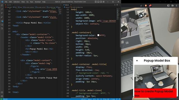Open the Extensions view
The image size is (179, 100).
click(2, 21)
